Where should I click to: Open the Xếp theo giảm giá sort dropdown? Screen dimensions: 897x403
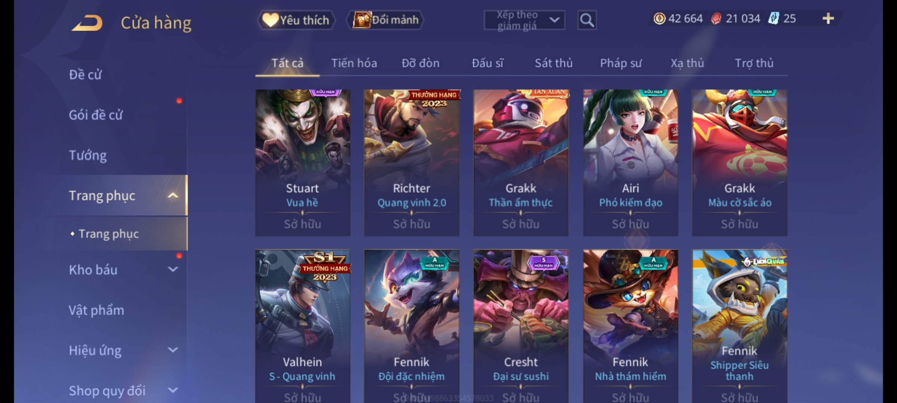click(x=524, y=20)
